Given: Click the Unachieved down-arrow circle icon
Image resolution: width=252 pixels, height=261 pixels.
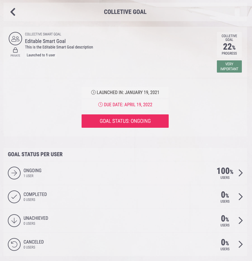Looking at the screenshot, I should (14, 221).
